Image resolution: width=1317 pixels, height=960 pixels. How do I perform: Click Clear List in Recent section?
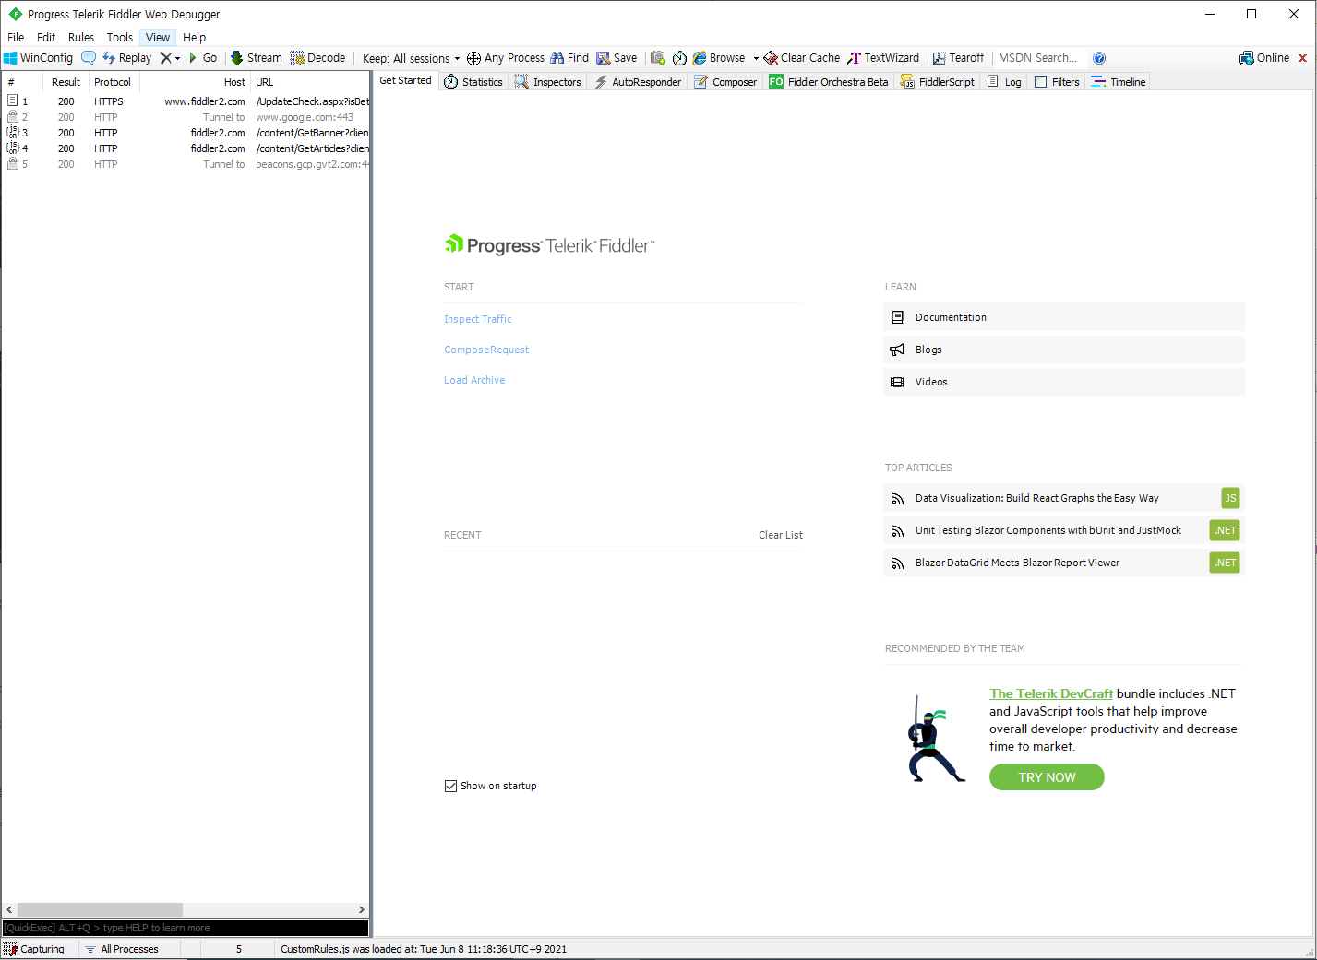point(781,535)
